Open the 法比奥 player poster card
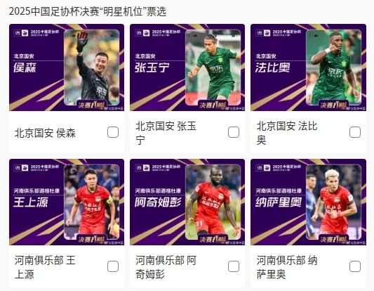 click(308, 67)
